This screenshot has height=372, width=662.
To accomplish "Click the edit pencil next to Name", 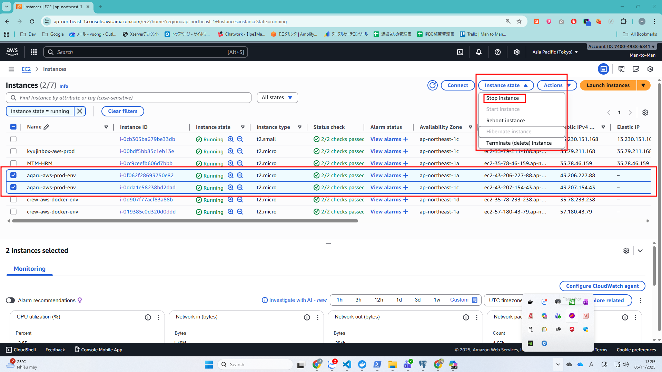I will click(x=46, y=127).
